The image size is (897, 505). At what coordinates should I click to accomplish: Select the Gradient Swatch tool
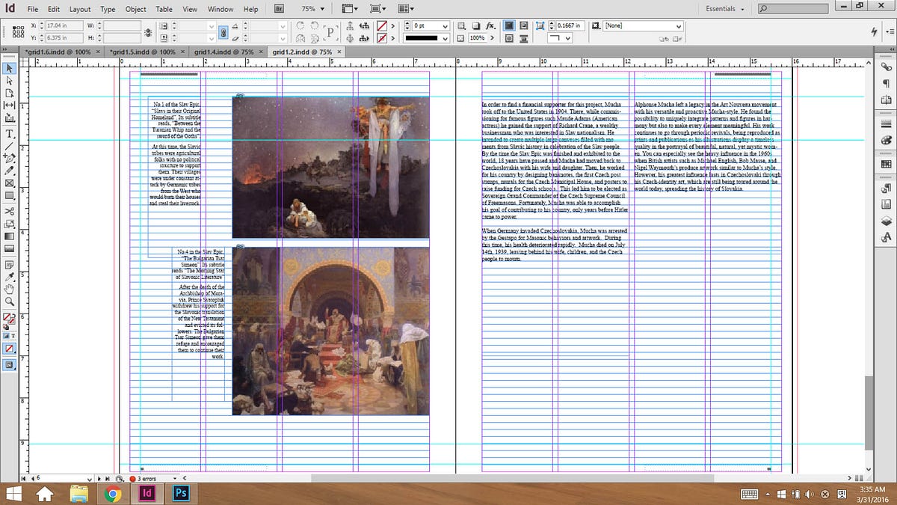point(10,236)
